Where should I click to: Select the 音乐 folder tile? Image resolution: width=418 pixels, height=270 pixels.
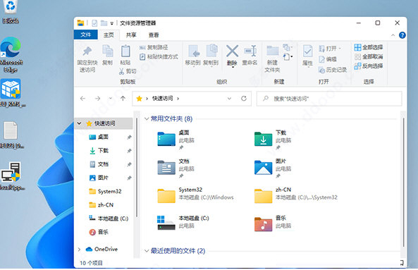point(273,223)
